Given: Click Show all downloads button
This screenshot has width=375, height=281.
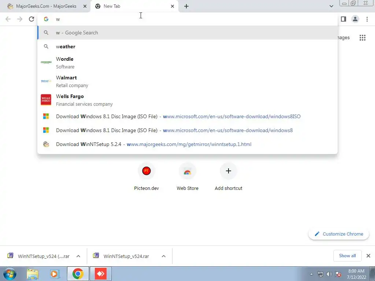Looking at the screenshot, I should [x=347, y=256].
